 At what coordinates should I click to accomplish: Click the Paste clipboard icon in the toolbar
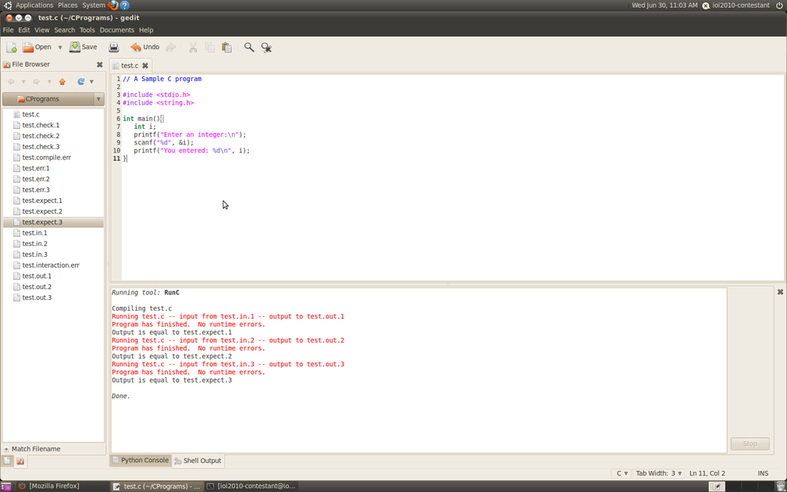[227, 47]
